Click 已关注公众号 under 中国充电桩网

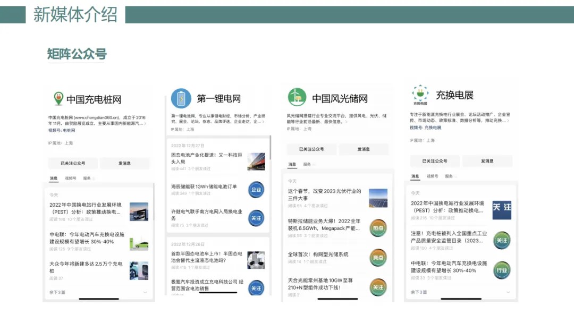(73, 163)
